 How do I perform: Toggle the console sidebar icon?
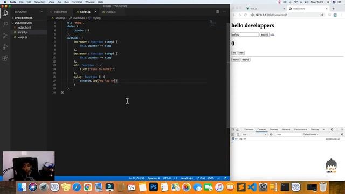(x=233, y=134)
